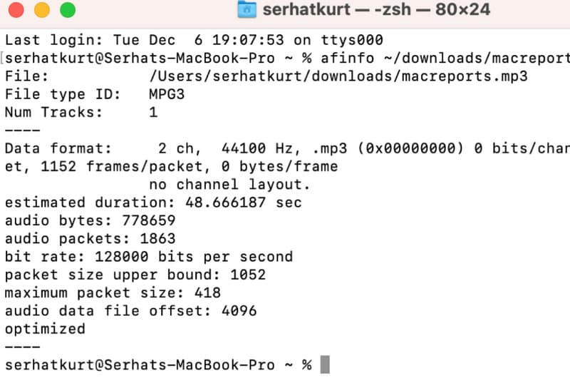Click the Num Tracks value "1"
Viewport: 570px width, 378px height.
click(153, 112)
